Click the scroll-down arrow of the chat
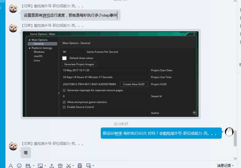The image size is (241, 168). pos(235,158)
